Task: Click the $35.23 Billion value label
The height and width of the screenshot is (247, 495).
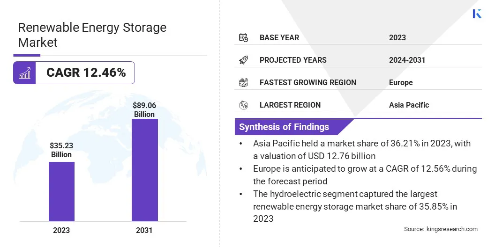Action: click(x=61, y=150)
